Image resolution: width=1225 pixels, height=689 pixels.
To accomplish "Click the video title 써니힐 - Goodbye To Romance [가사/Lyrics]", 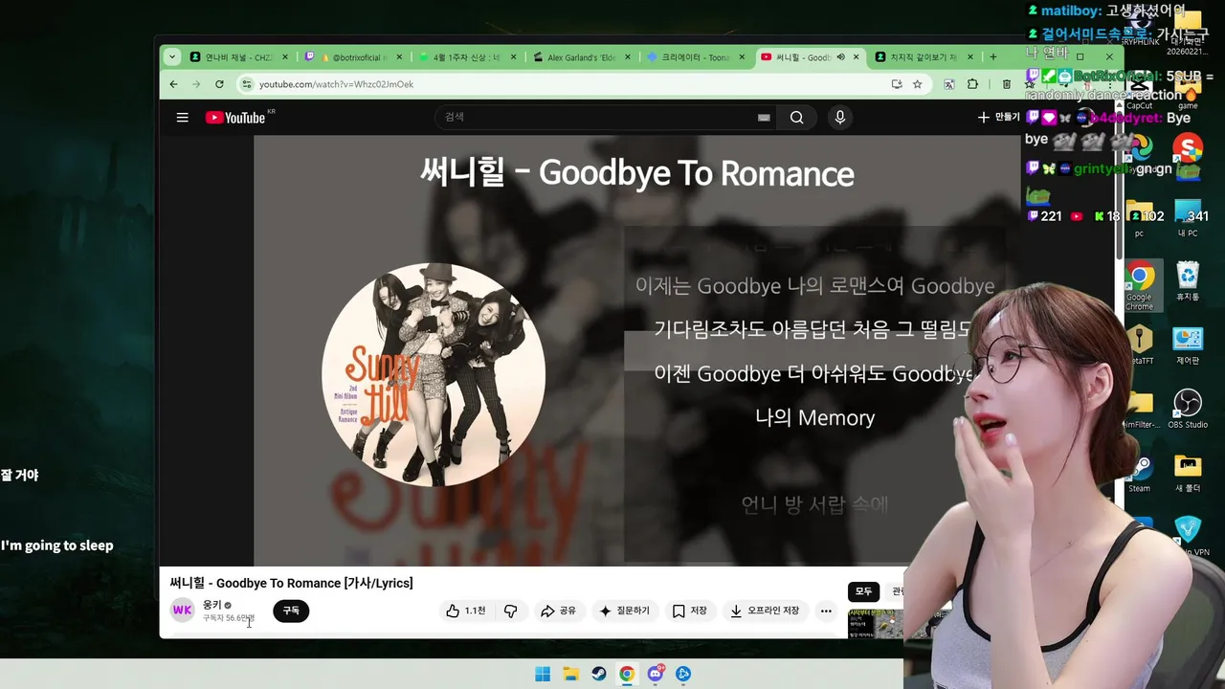I will coord(291,583).
